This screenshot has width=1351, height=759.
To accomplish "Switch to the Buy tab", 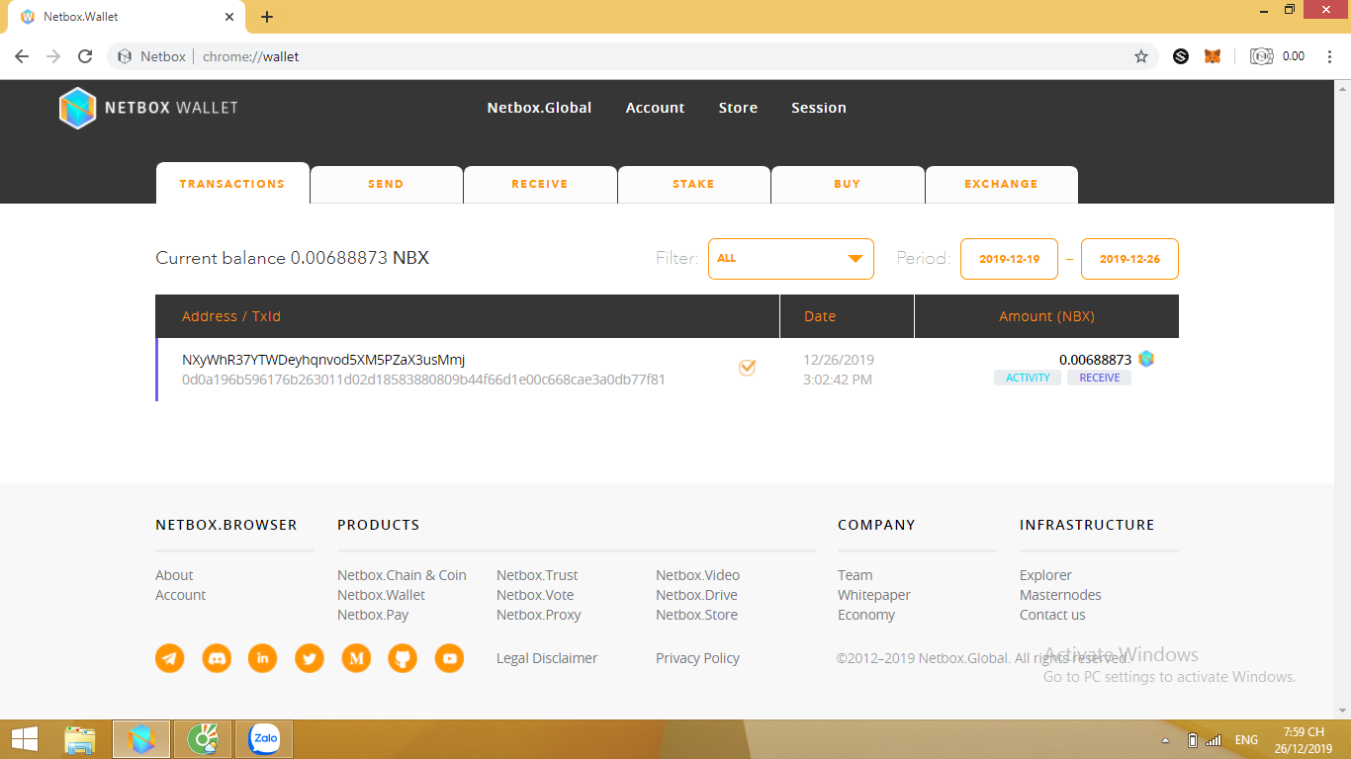I will click(848, 185).
